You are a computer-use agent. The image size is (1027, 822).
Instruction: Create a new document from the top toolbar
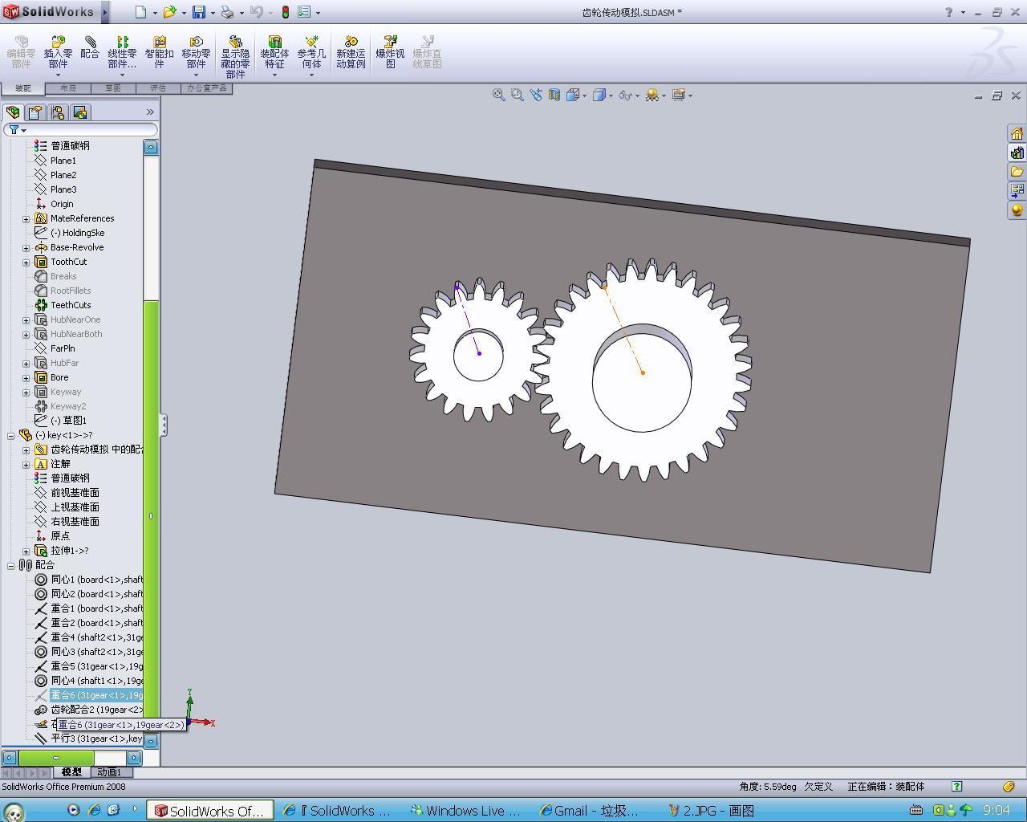click(x=140, y=12)
